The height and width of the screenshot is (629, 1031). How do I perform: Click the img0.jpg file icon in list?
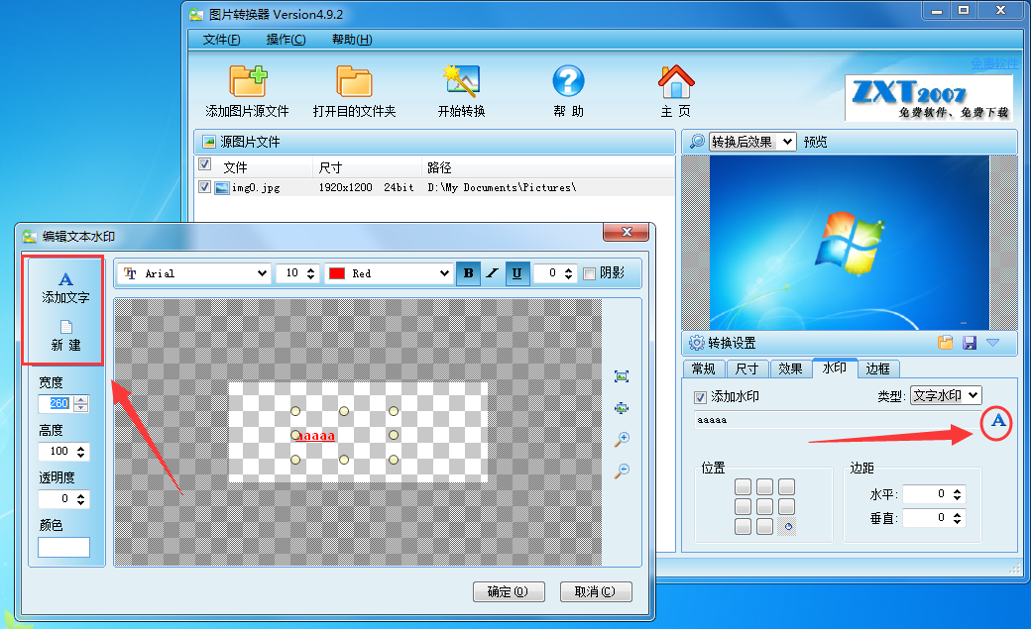(x=222, y=188)
